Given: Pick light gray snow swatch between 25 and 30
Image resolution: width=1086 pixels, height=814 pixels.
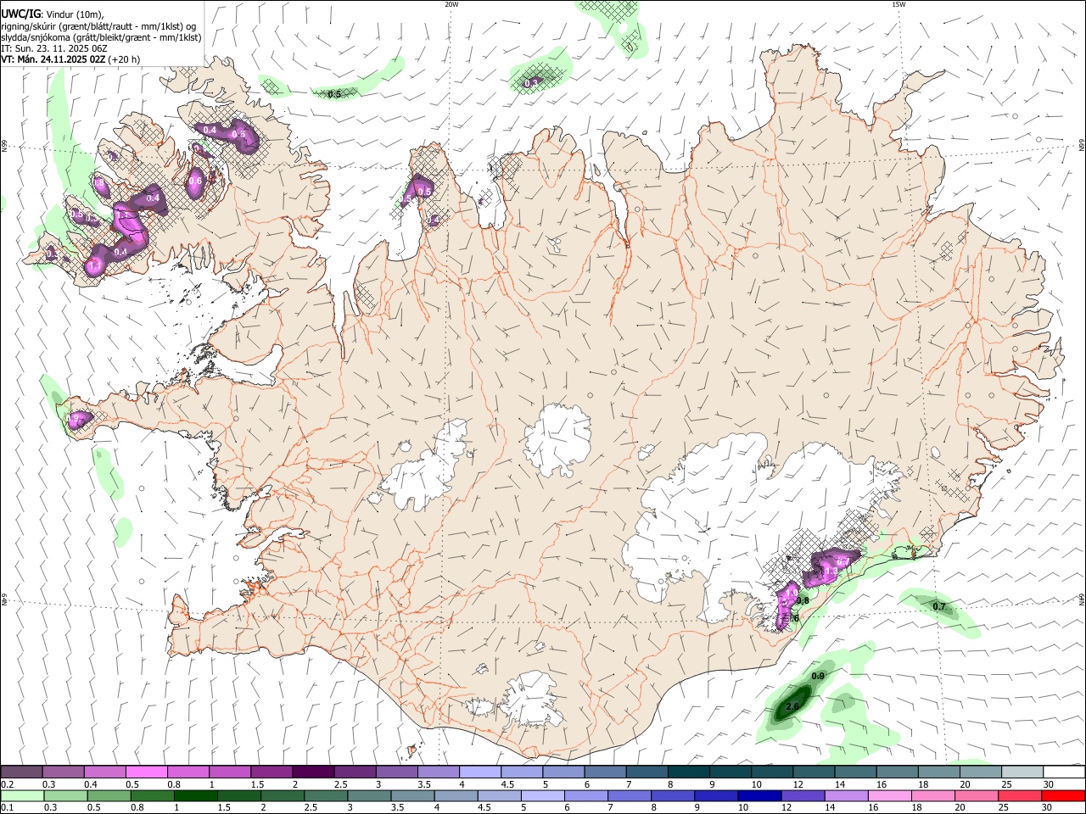Looking at the screenshot, I should tap(1022, 772).
